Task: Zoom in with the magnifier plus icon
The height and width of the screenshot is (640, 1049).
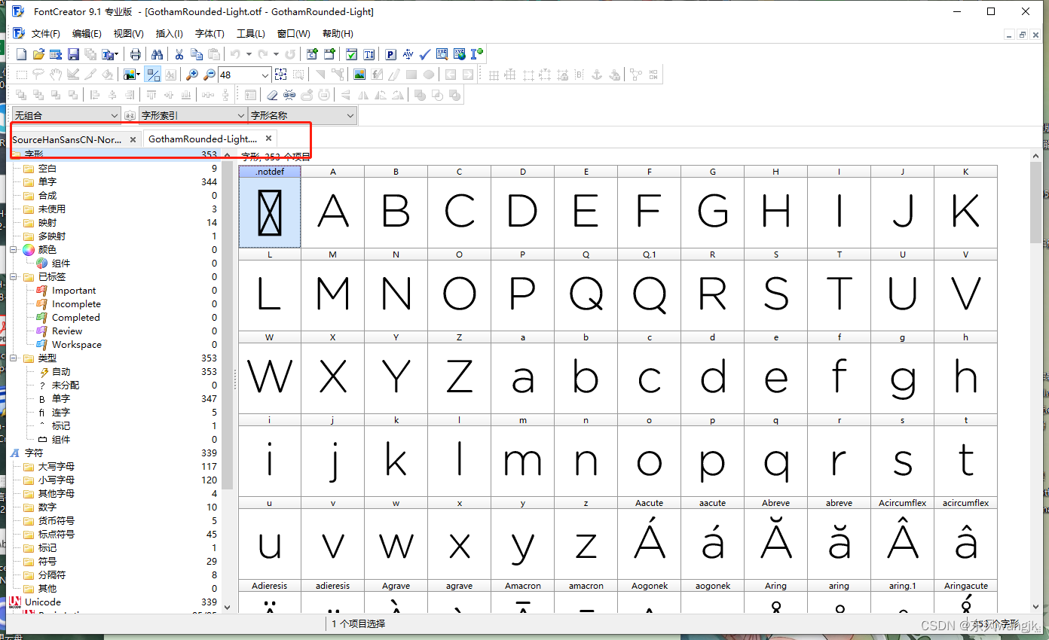Action: (192, 75)
